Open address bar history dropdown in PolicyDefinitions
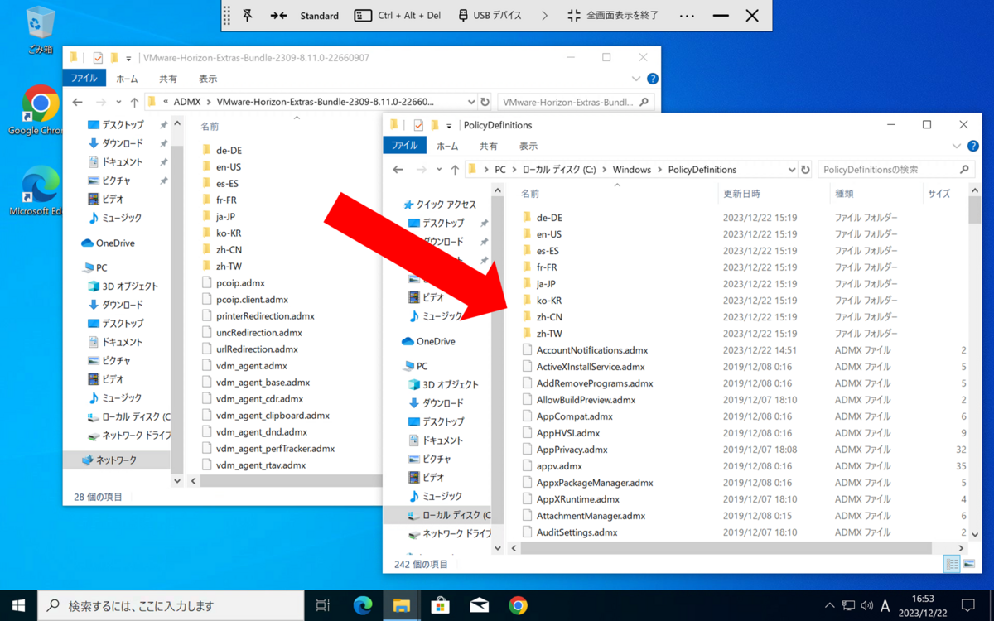The height and width of the screenshot is (621, 994). click(x=792, y=169)
